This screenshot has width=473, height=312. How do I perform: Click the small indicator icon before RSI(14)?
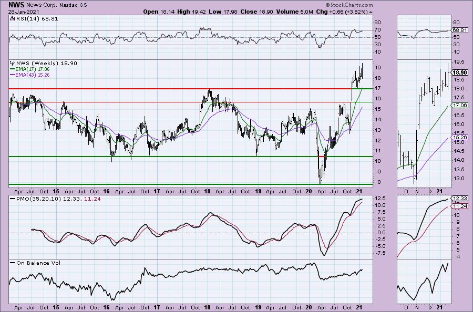(x=12, y=18)
